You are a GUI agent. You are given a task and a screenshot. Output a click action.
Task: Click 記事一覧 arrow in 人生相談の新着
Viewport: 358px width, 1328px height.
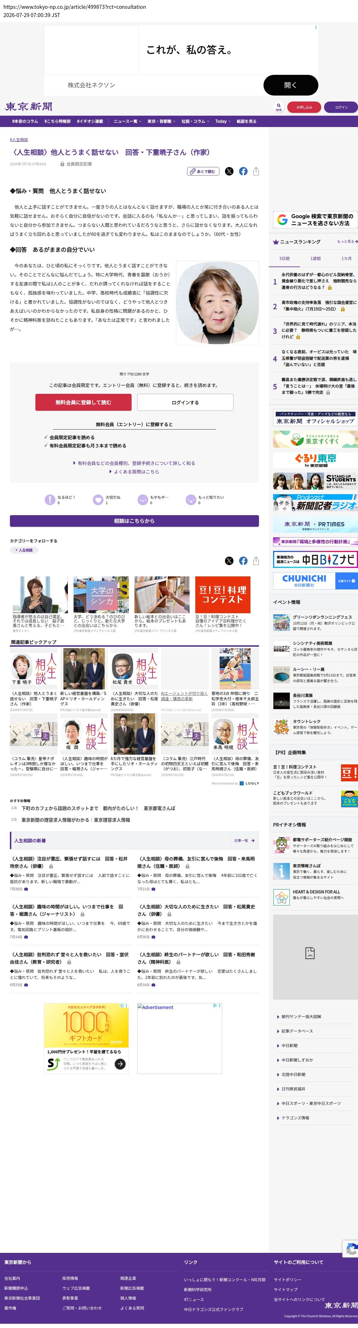(244, 840)
